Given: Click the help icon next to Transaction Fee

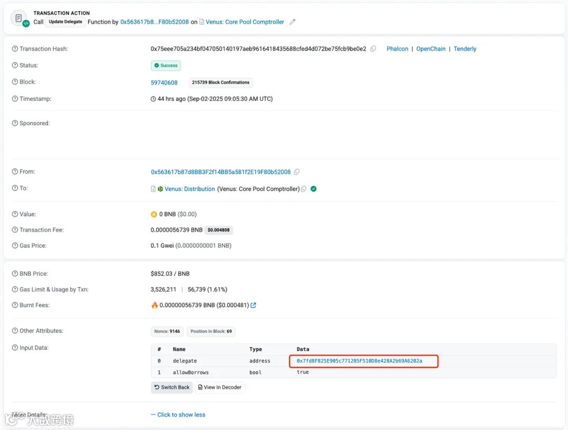Looking at the screenshot, I should pos(15,230).
